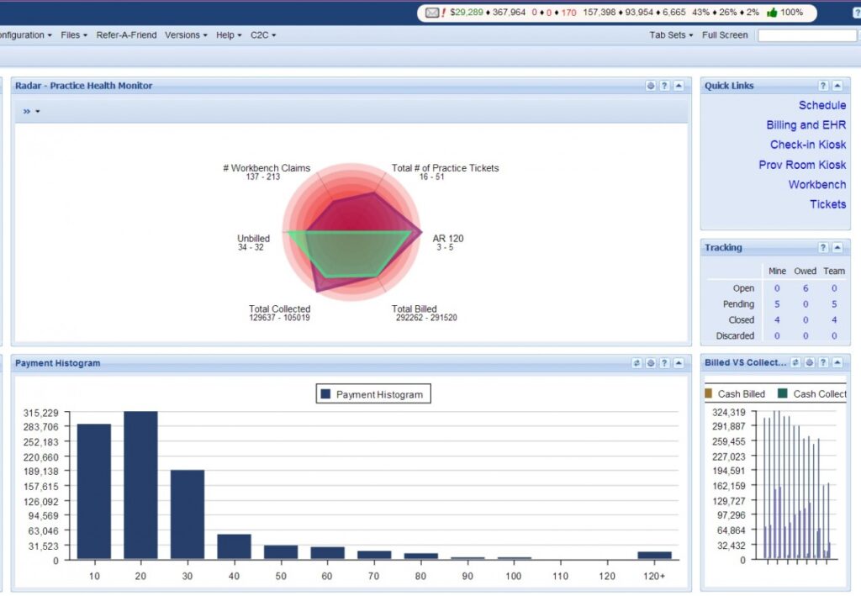
Task: Collapse the Payment Histogram panel
Action: click(x=679, y=363)
